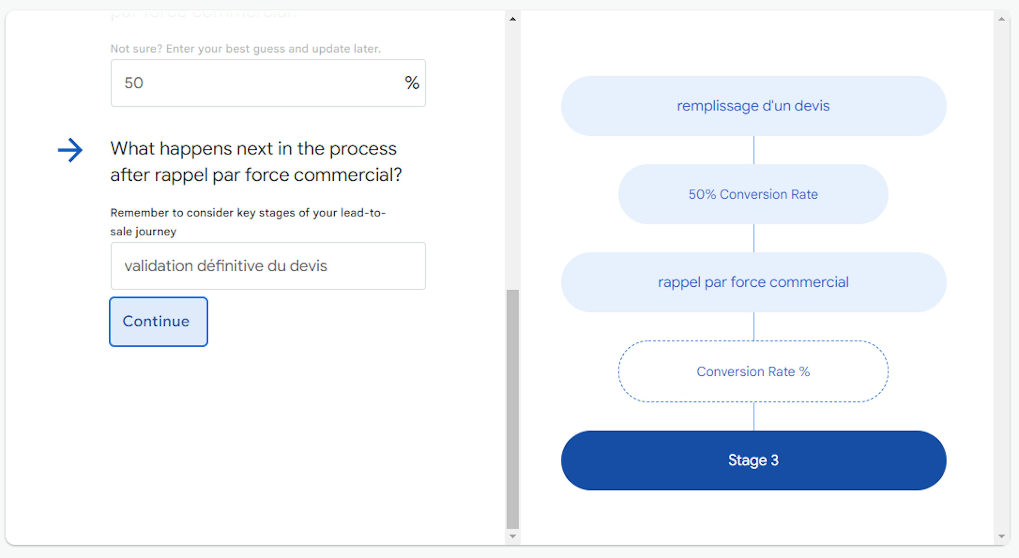Click the dashed 'Conversion Rate %' placeholder
The height and width of the screenshot is (558, 1019).
tap(753, 371)
